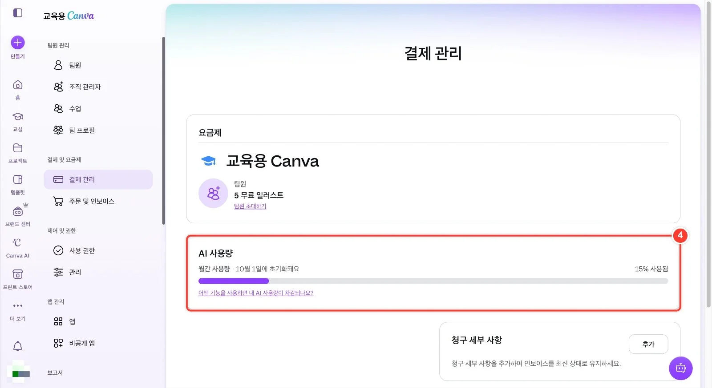Open 앱 under 앱 관리
Image resolution: width=712 pixels, height=388 pixels.
click(x=98, y=321)
